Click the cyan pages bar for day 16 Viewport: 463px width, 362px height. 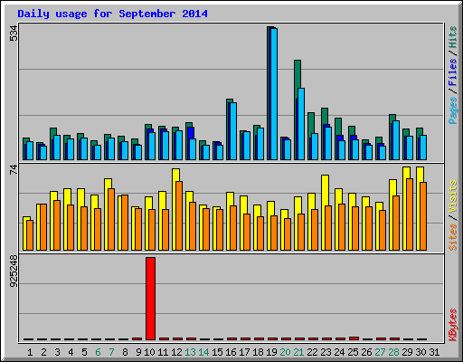click(232, 131)
